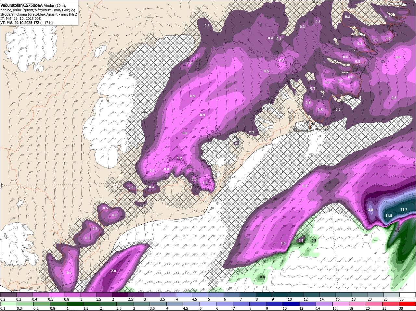
Task: Click the 11.7 precipitation value on the map
Action: pos(404,210)
